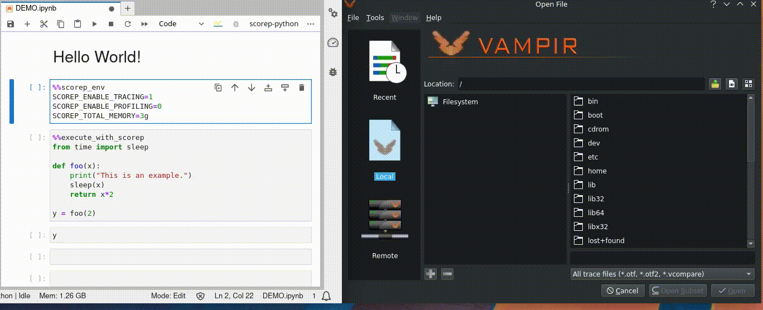
Task: Open the File menu in Vampir
Action: click(x=353, y=17)
